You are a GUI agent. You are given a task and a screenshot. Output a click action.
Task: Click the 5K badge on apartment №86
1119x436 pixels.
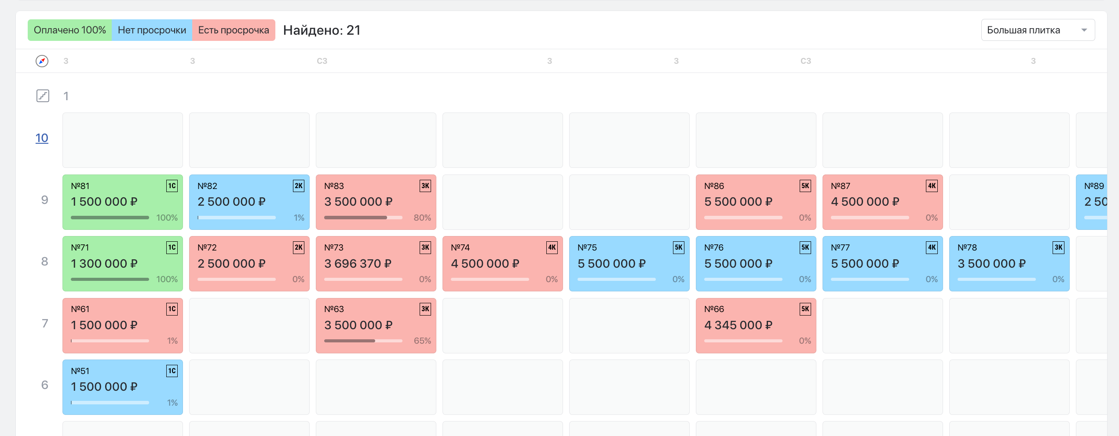click(805, 186)
